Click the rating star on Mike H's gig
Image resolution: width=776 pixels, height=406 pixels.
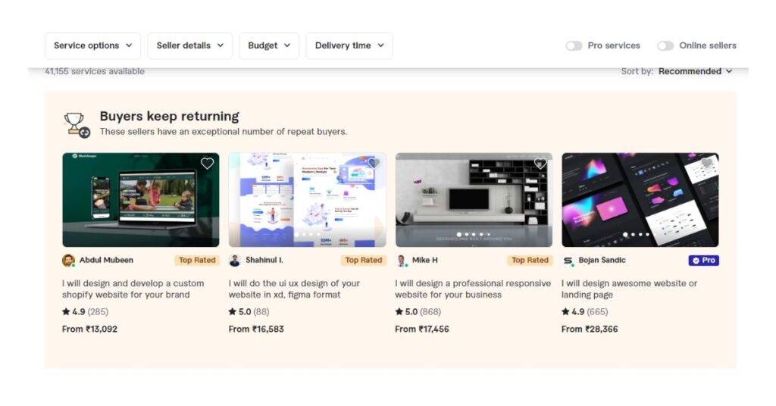tap(399, 311)
